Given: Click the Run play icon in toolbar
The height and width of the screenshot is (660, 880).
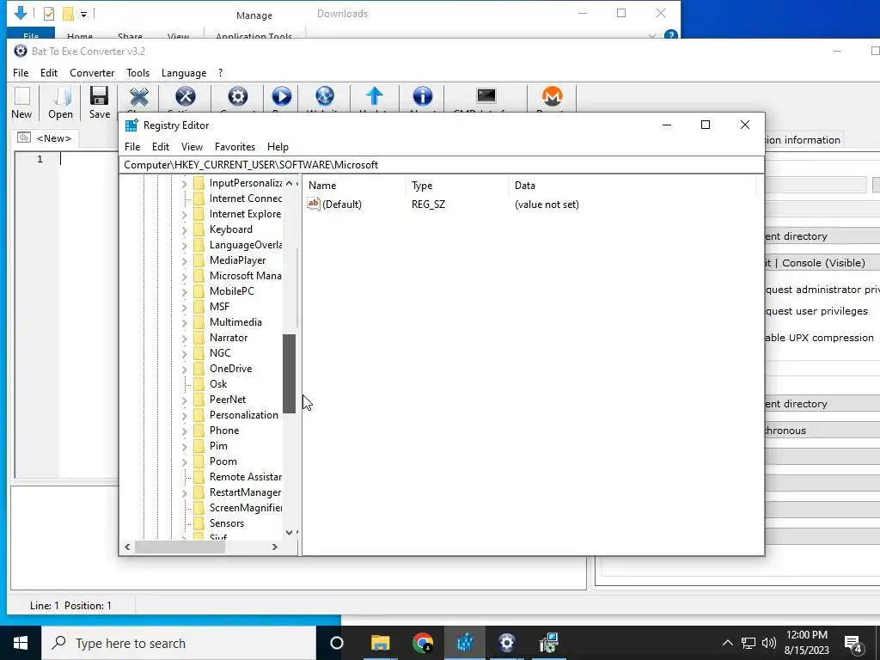Looking at the screenshot, I should [281, 96].
